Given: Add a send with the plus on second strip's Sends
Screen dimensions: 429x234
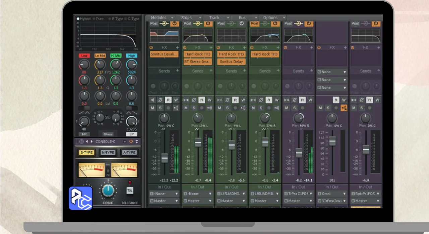Looking at the screenshot, I should [211, 71].
